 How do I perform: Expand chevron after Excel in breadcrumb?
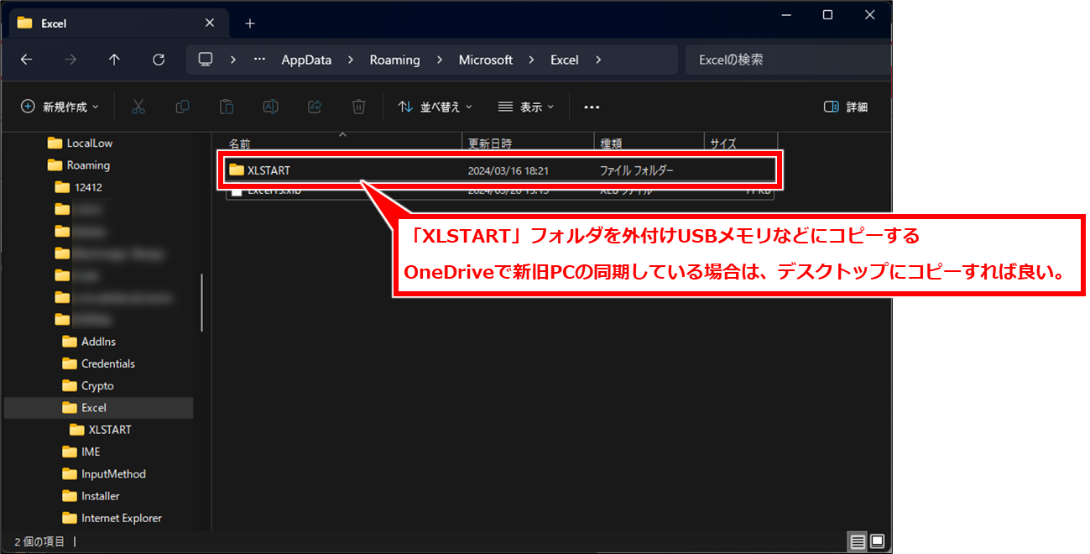coord(597,60)
